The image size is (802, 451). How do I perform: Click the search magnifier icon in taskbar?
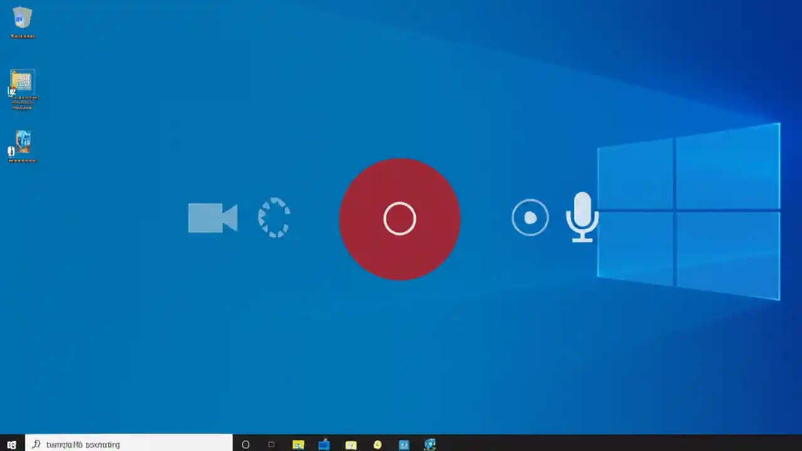[x=36, y=445]
